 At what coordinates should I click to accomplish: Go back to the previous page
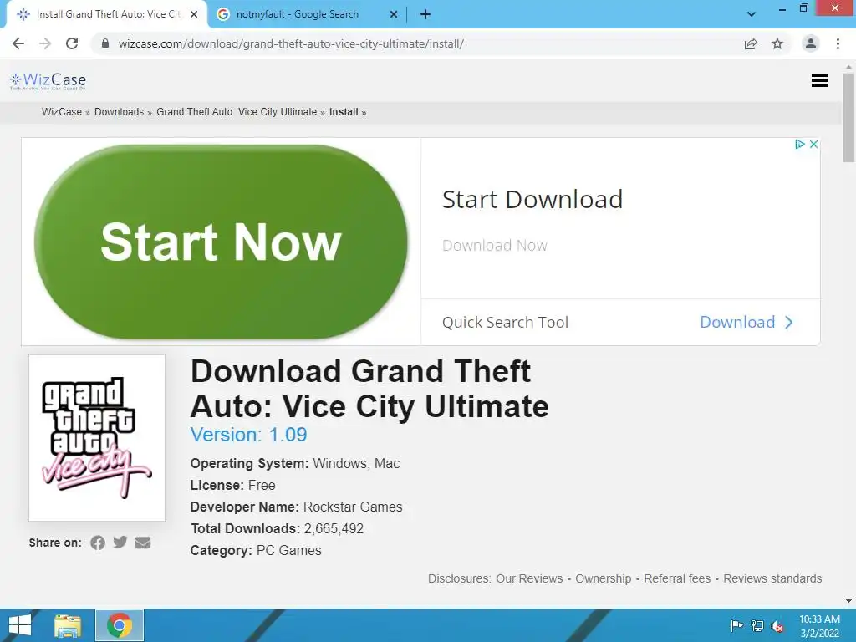[x=18, y=43]
